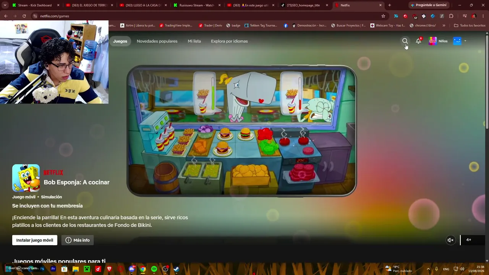Open Google Chrome from the taskbar
The image size is (489, 275).
143,269
